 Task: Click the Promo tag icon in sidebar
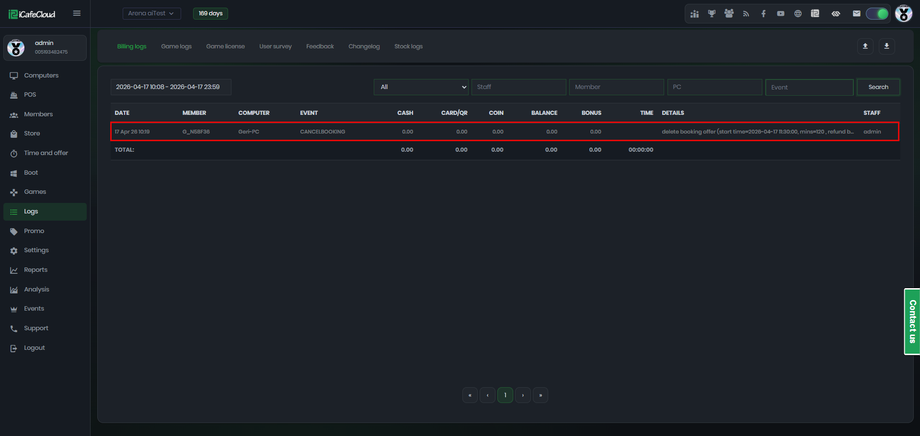coord(14,231)
